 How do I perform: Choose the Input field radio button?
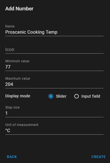76,96
